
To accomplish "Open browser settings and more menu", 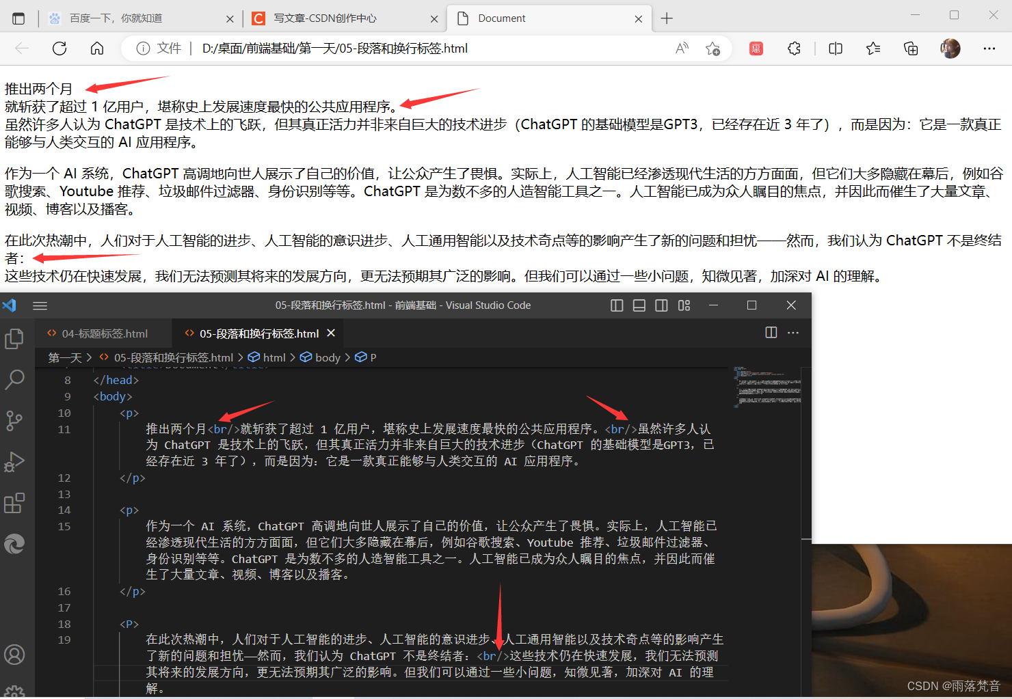I will point(989,49).
